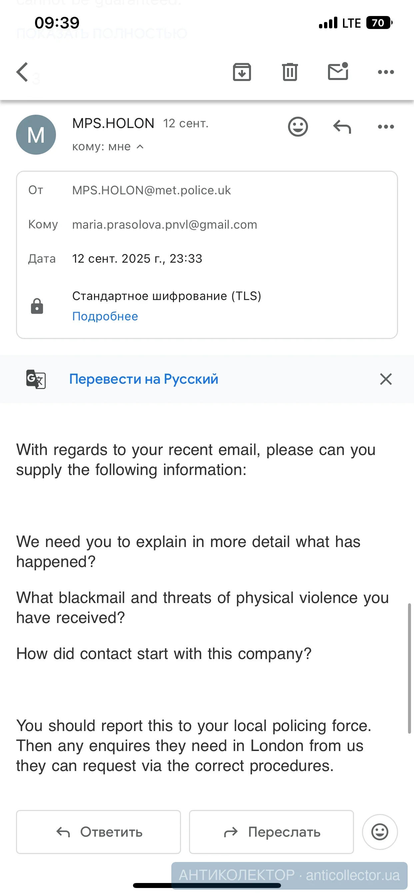The width and height of the screenshot is (414, 896).
Task: Tap the sender address MPS.HOLON@met.police.uk
Action: 151,190
